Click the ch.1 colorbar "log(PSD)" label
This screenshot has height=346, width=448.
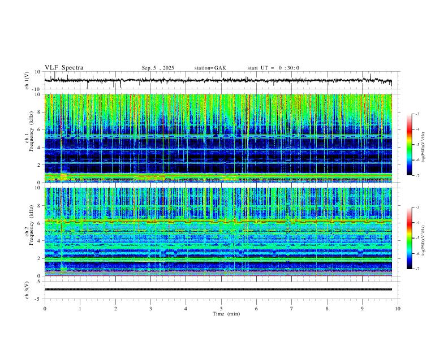(x=424, y=147)
